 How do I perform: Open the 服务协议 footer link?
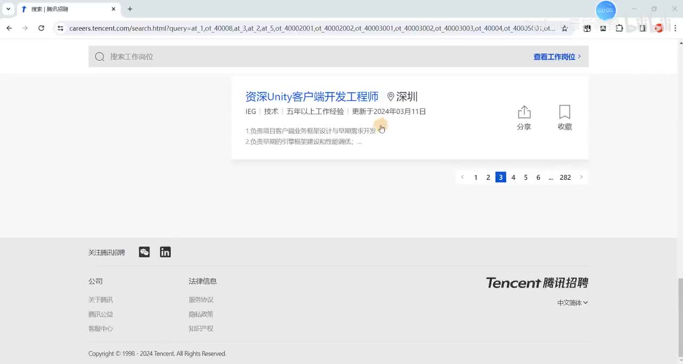tap(201, 300)
